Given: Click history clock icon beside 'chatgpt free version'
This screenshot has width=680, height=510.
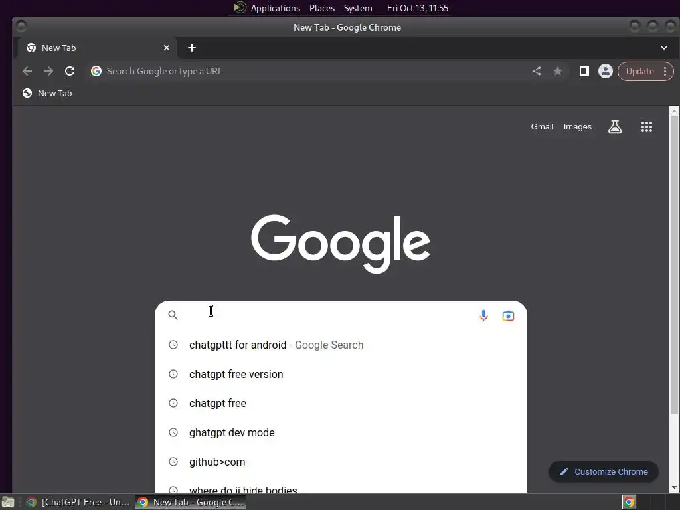Looking at the screenshot, I should point(173,374).
